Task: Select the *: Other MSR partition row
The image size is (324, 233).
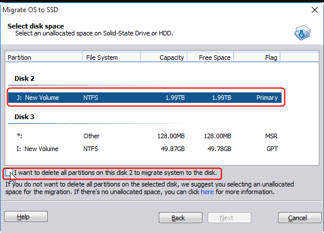Action: coord(145,136)
